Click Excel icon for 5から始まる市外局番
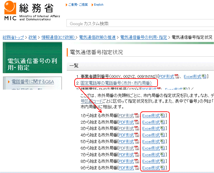The image size is (214, 173). 163,141
